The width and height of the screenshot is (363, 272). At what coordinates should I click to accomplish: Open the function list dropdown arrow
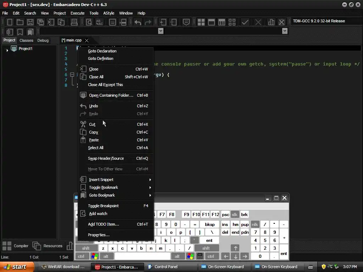pyautogui.click(x=285, y=31)
